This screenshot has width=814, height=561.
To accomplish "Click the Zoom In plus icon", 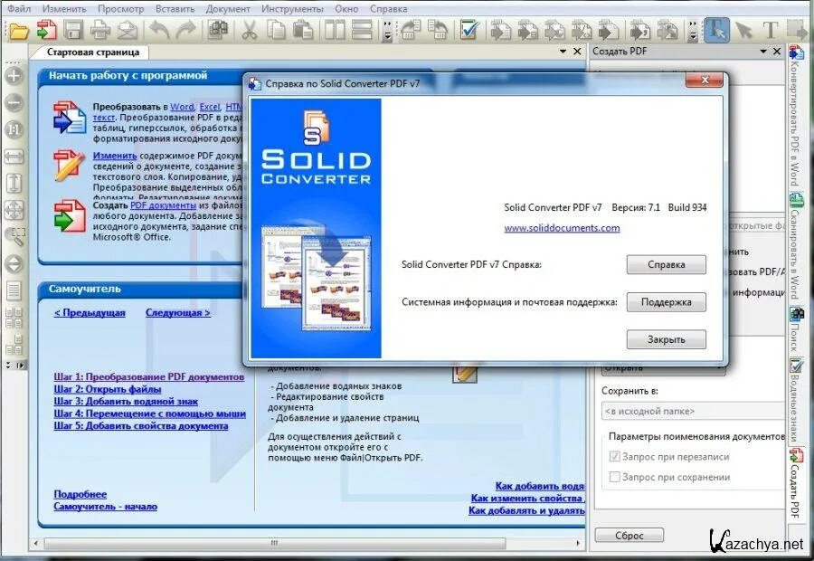I will [14, 76].
